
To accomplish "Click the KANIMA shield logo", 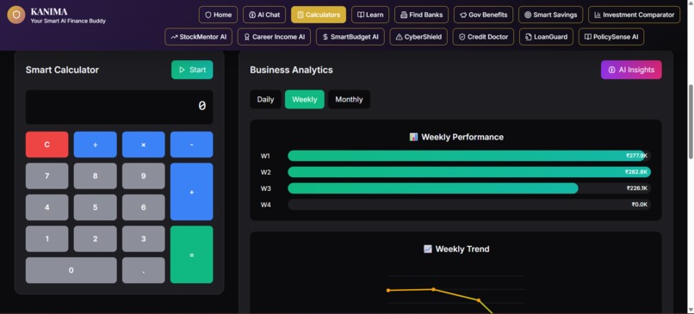I will tap(16, 15).
